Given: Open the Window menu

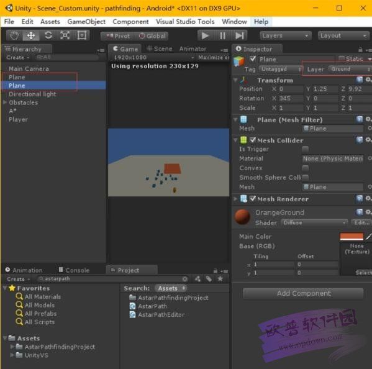Looking at the screenshot, I should coord(234,22).
